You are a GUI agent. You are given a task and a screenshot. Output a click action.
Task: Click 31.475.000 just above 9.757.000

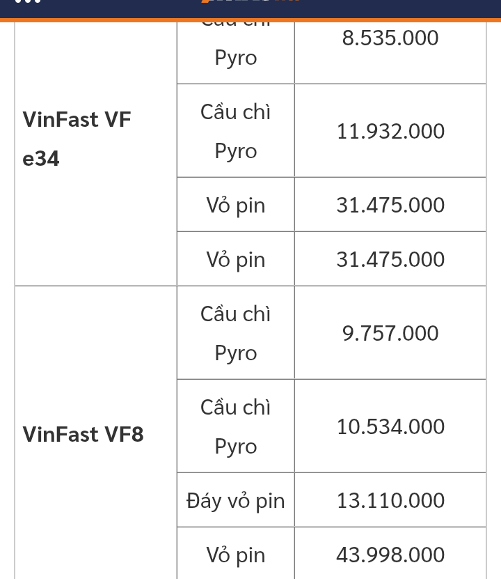click(x=390, y=259)
